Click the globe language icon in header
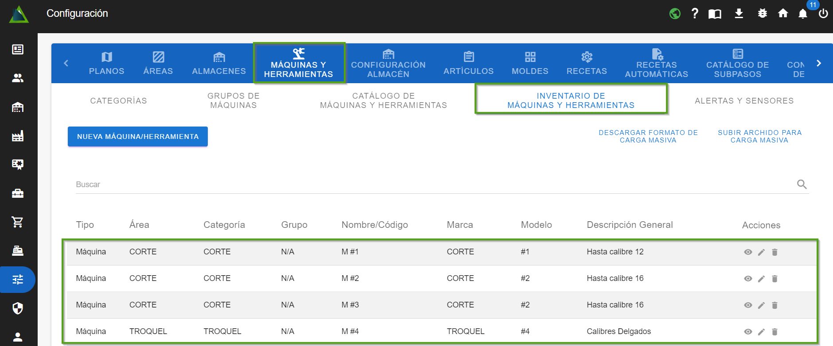The width and height of the screenshot is (833, 346). tap(675, 14)
